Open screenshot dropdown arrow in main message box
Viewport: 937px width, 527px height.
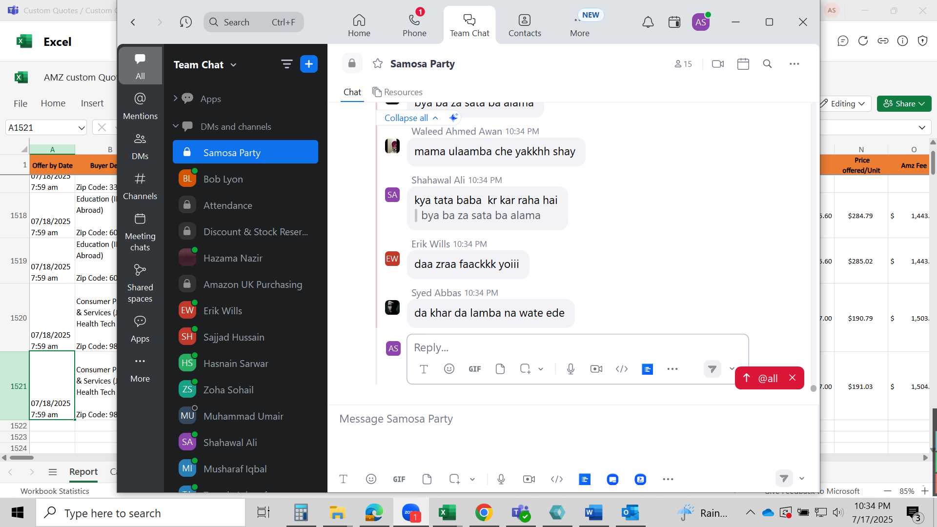pos(472,479)
